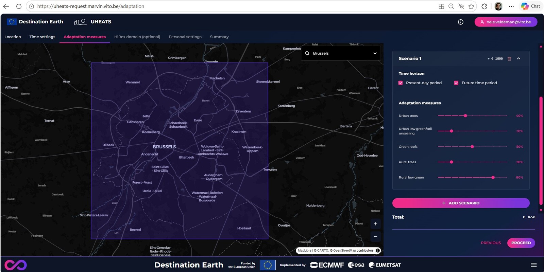
Task: Zoom in on the map
Action: tap(376, 224)
